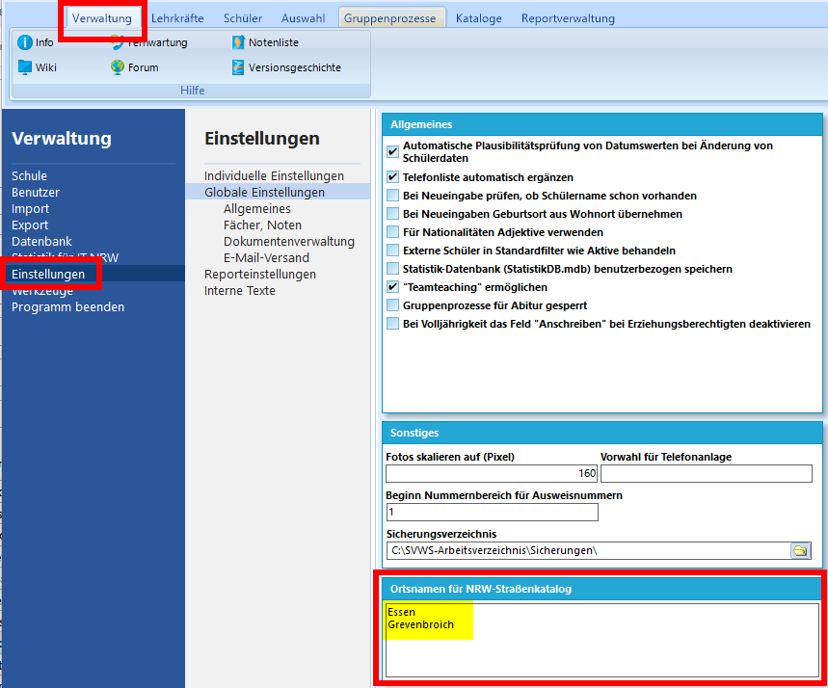Browse folder icon for Sicherungsverzeichnis
This screenshot has height=688, width=828.
pos(800,551)
